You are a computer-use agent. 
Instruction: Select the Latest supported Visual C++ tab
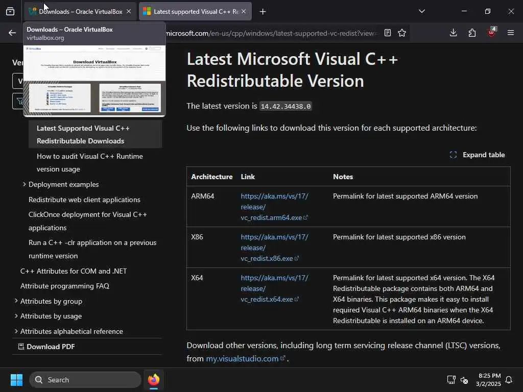(196, 11)
